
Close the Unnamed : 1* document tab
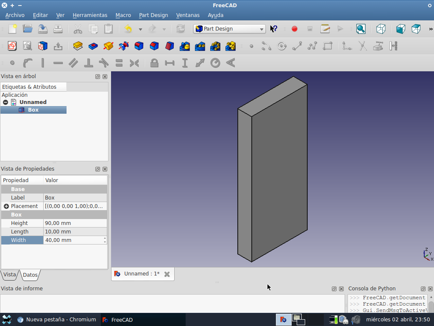[x=167, y=274]
